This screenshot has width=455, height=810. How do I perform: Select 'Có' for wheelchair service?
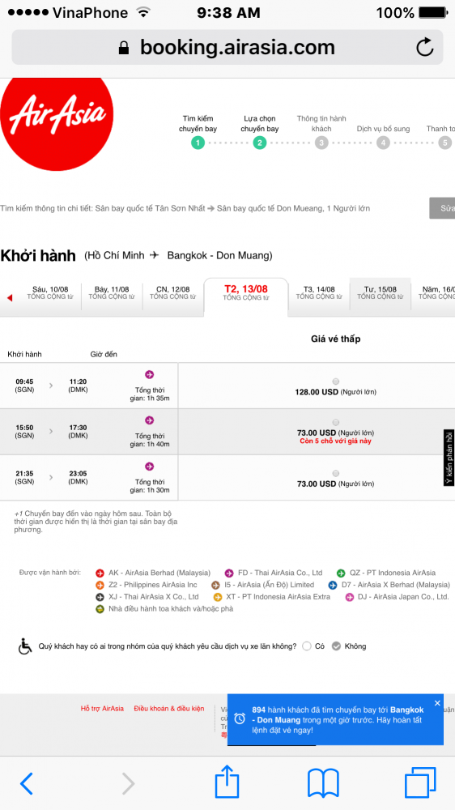pyautogui.click(x=307, y=646)
